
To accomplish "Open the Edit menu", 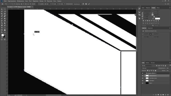I will (12, 1).
